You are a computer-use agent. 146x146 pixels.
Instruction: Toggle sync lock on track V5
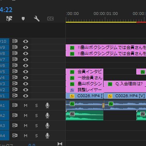point(15,71)
